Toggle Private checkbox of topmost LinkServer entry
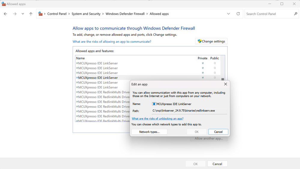This screenshot has width=300, height=169. click(x=203, y=63)
